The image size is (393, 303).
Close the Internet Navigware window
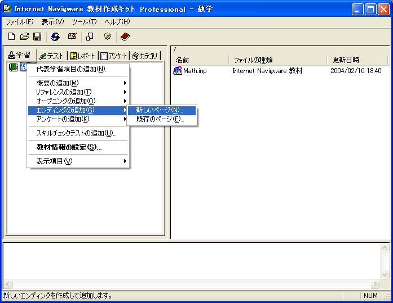(383, 10)
